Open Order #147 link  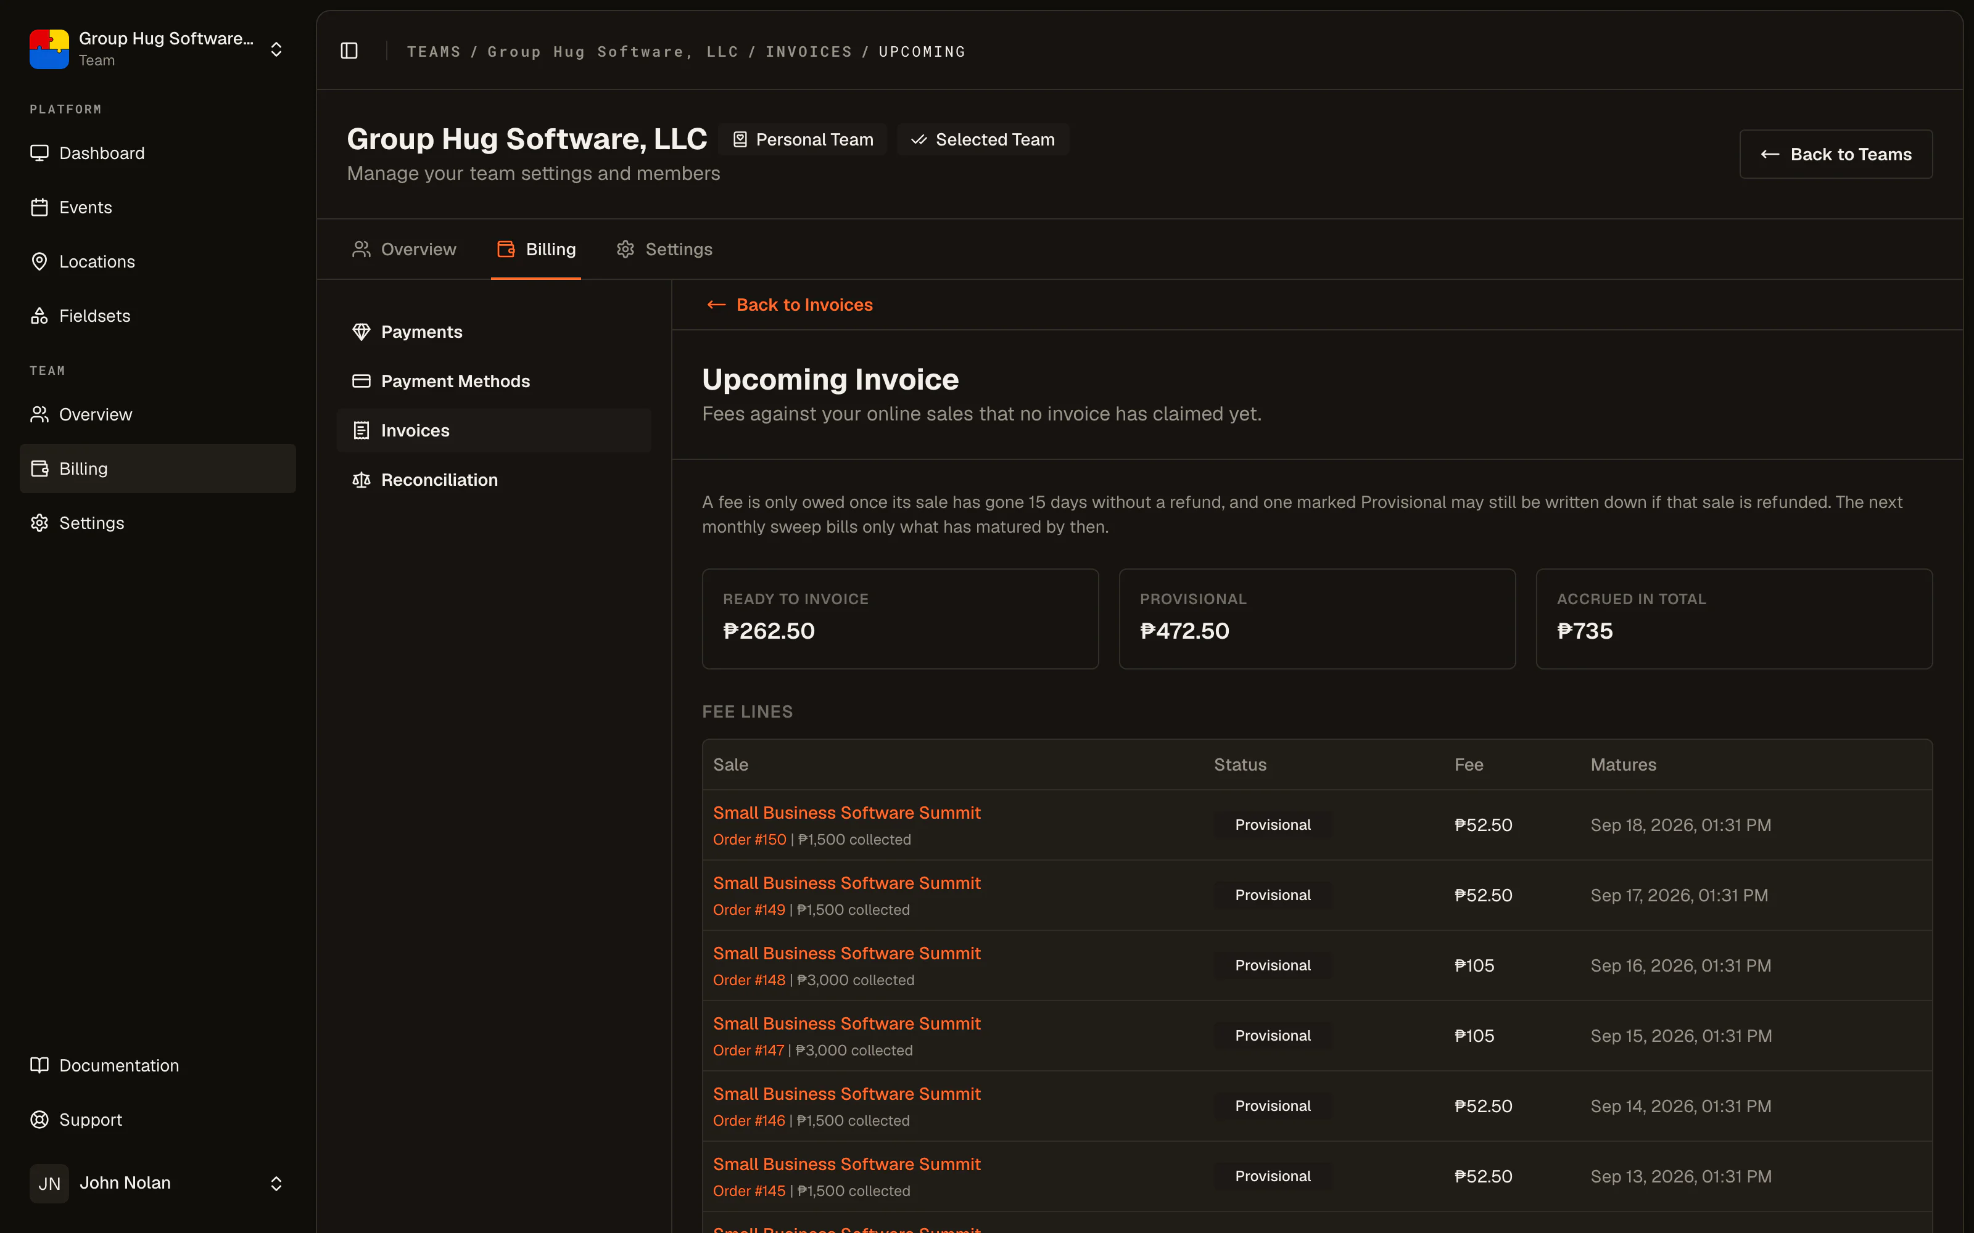coord(748,1049)
